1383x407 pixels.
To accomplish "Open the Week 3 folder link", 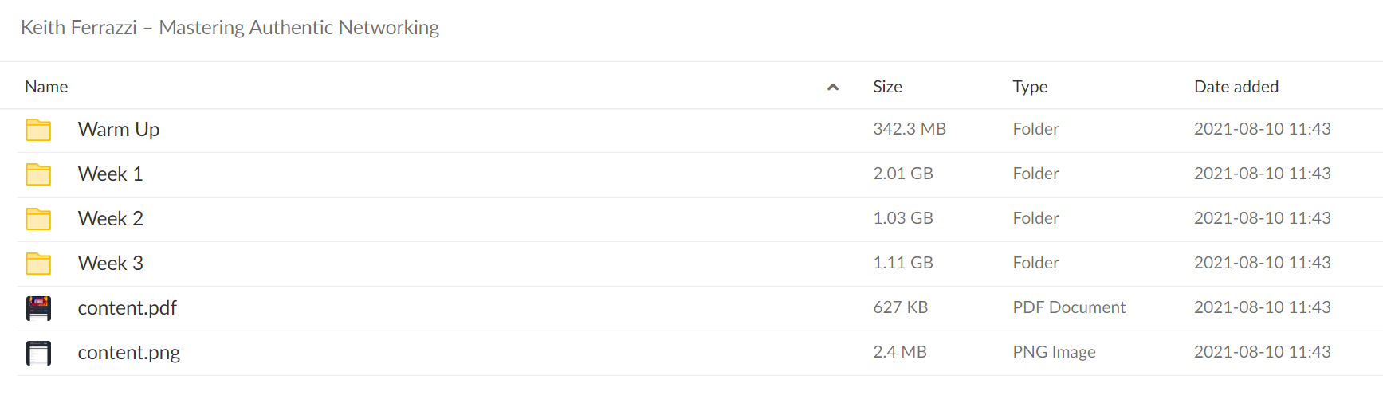I will click(110, 263).
